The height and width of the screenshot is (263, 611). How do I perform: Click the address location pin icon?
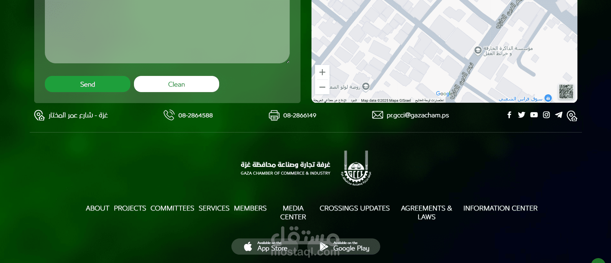[x=39, y=115]
